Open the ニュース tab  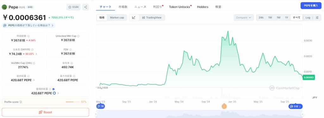coord(140,7)
